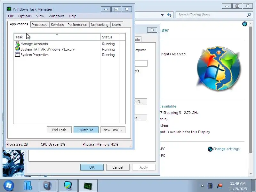Click the Processes: 28 status entry
This screenshot has height=192, width=256.
coord(17,144)
